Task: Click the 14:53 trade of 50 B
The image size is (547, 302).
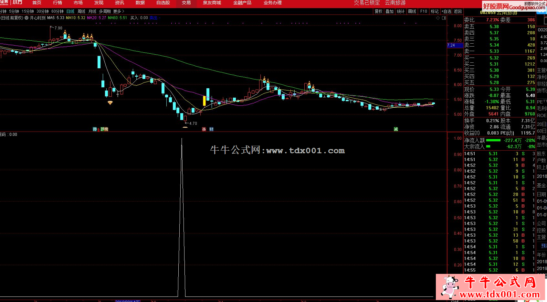Action: click(x=500, y=241)
